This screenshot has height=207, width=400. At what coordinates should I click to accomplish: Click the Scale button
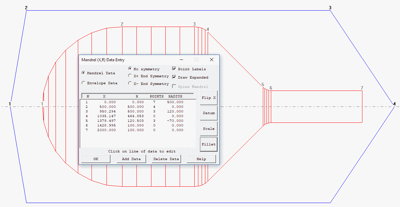[x=209, y=129]
